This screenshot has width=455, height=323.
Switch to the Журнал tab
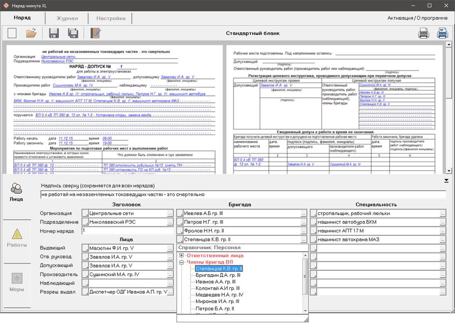67,18
